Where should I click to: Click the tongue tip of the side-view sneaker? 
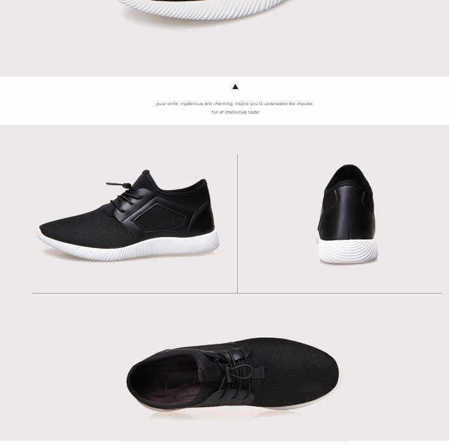point(146,173)
